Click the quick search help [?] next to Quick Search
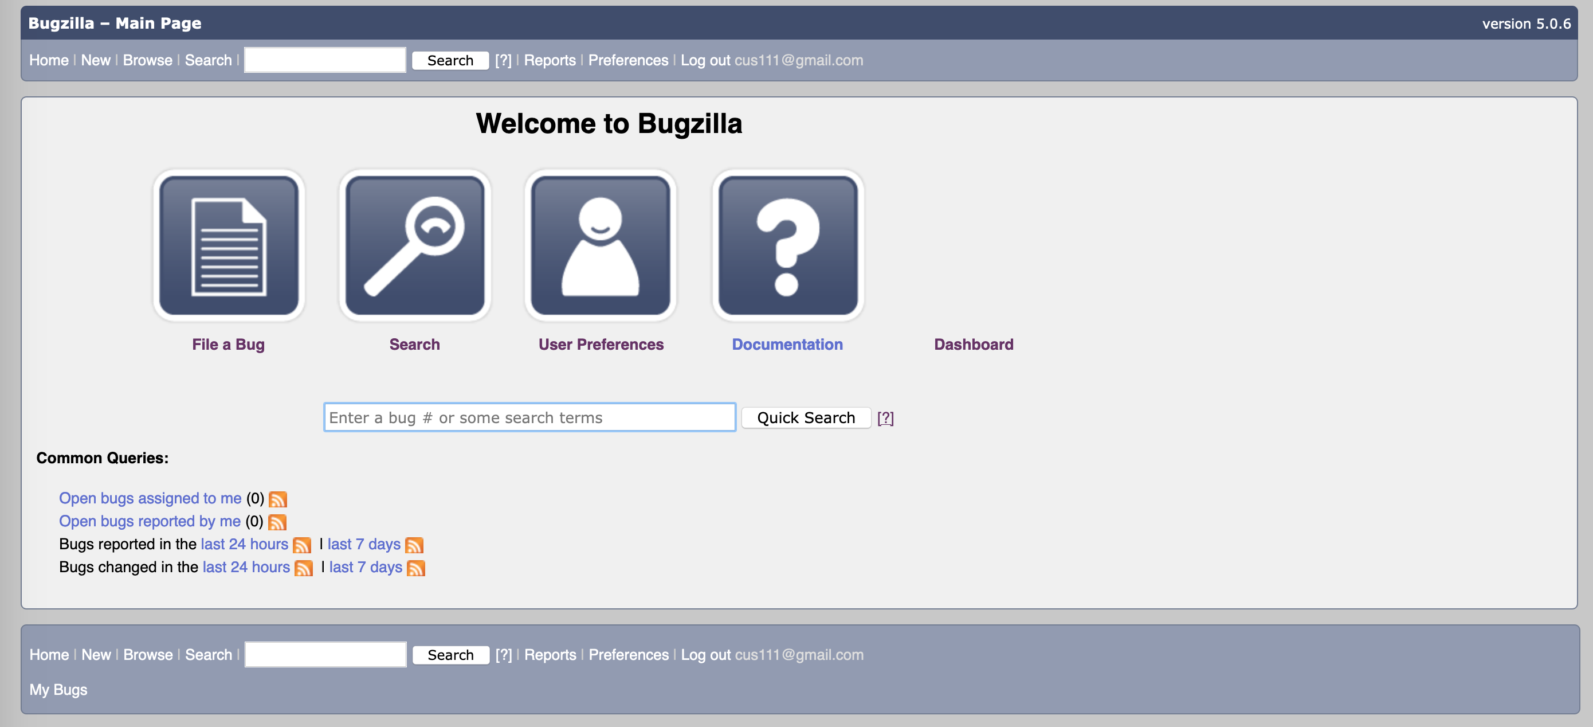The image size is (1593, 727). tap(885, 417)
